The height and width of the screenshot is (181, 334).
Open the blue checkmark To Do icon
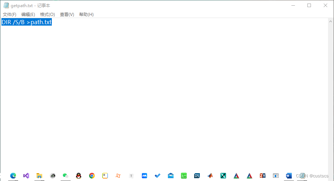click(x=158, y=176)
